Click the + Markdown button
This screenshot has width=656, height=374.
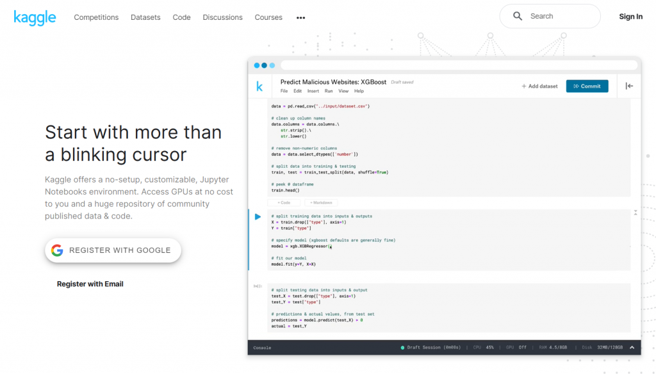(x=321, y=203)
